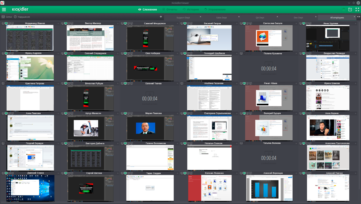Open the Отчеты reports section
361x204 pixels.
coord(170,10)
